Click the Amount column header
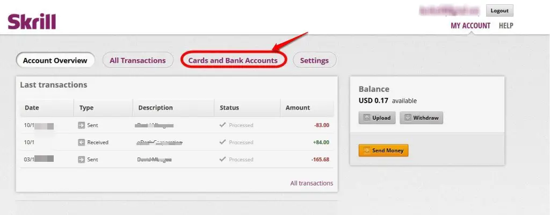This screenshot has width=550, height=215. click(x=298, y=107)
